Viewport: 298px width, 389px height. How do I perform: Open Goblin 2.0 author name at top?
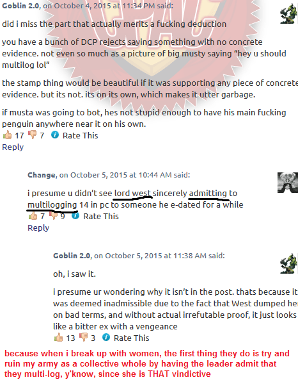[20, 6]
